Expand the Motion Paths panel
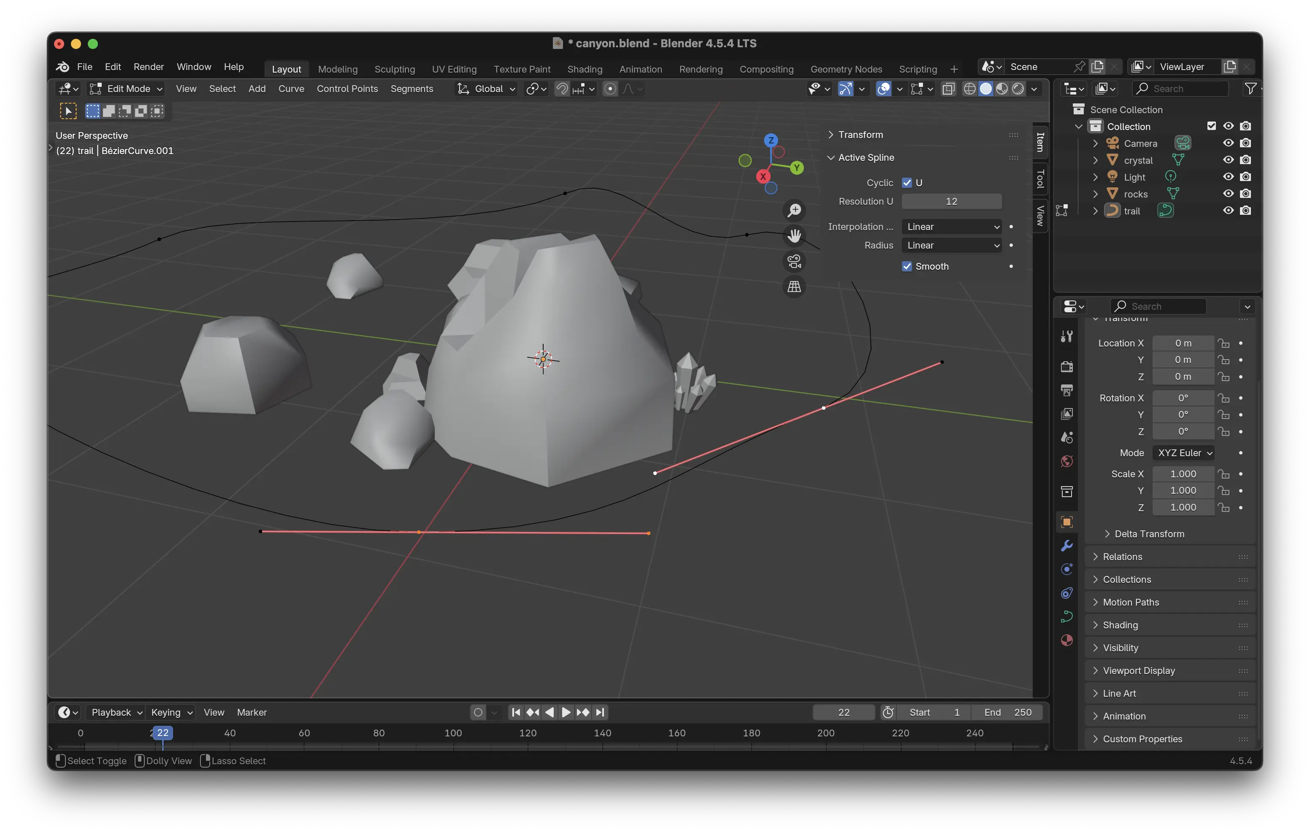 pos(1131,602)
